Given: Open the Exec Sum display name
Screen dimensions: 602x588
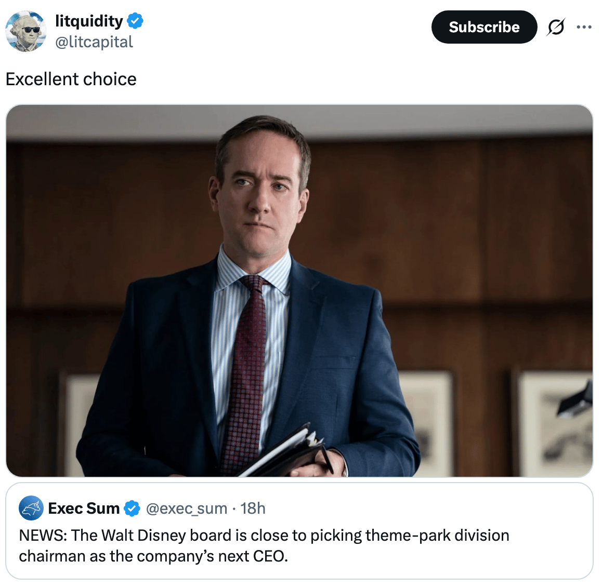Looking at the screenshot, I should (x=84, y=508).
